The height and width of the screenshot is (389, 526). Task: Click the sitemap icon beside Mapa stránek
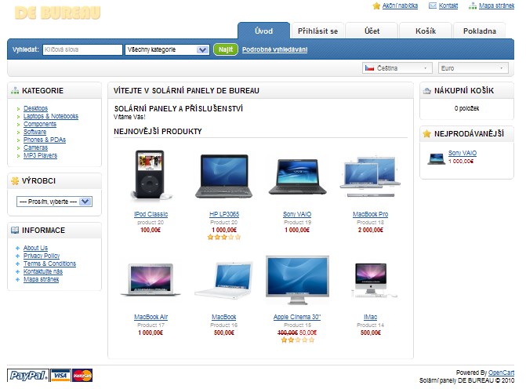[x=473, y=5]
